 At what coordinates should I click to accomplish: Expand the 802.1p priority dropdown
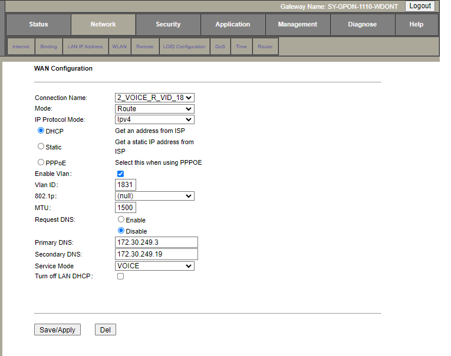pyautogui.click(x=154, y=196)
